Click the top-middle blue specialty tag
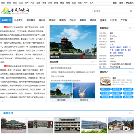 pos(117,89)
